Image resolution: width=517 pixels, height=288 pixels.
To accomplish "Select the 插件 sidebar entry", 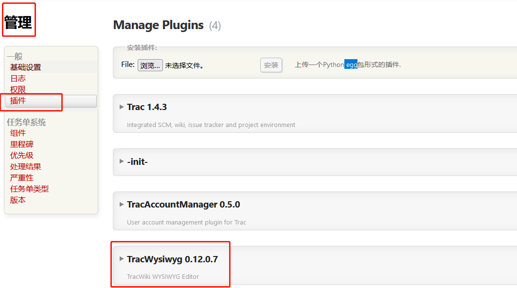I will tap(18, 100).
